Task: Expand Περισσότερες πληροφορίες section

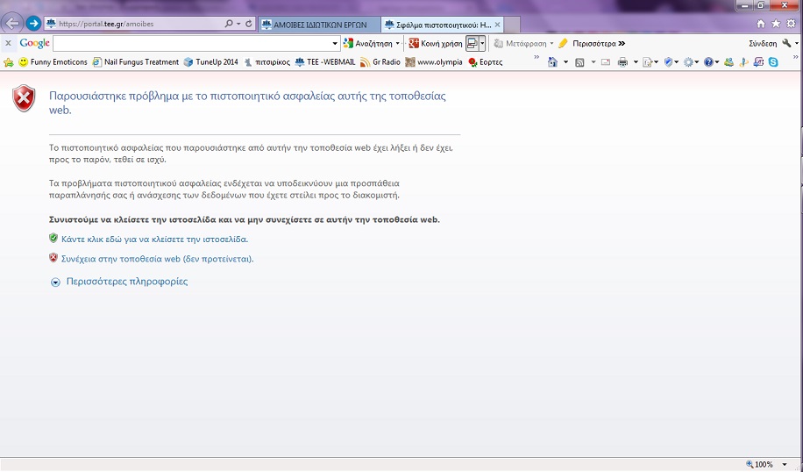Action: coord(126,282)
